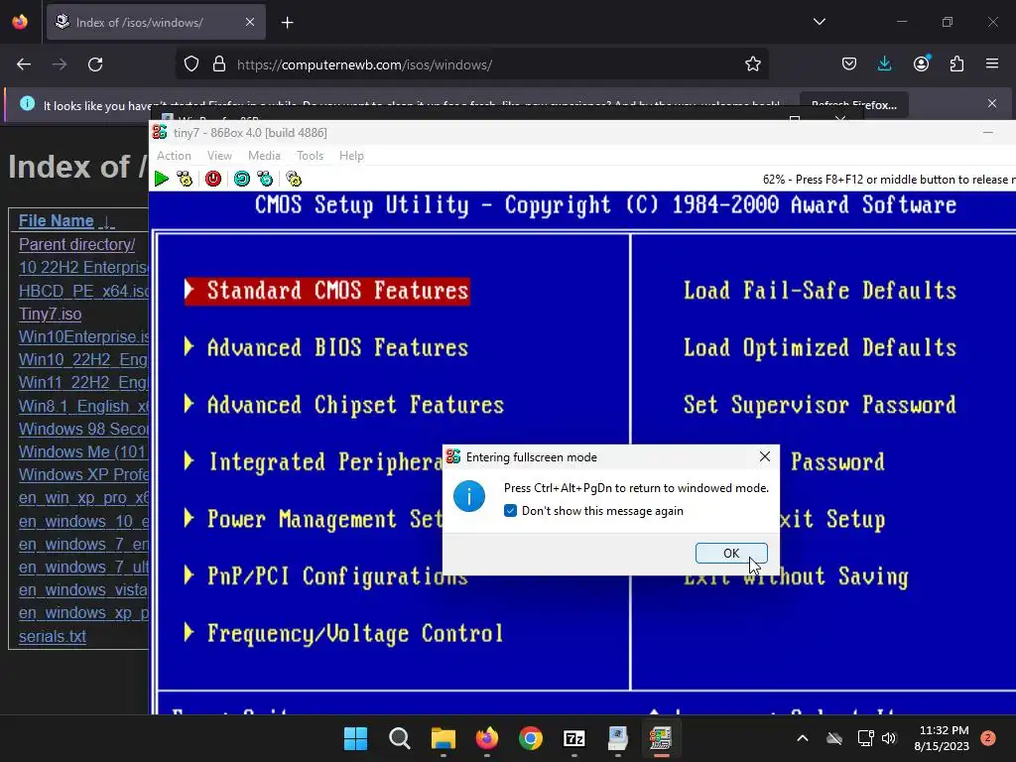Open the Firefox extensions puzzle icon
The height and width of the screenshot is (762, 1016).
pyautogui.click(x=956, y=64)
